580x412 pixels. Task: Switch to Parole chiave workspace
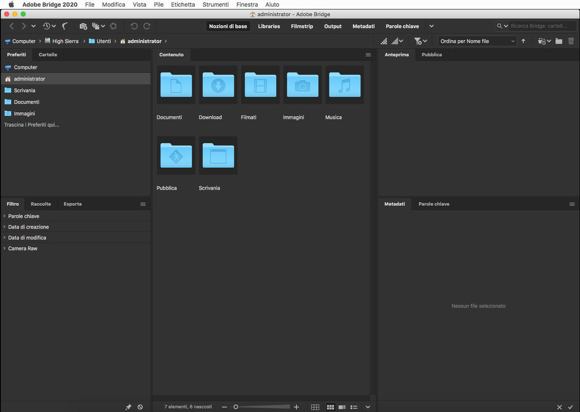pos(402,26)
